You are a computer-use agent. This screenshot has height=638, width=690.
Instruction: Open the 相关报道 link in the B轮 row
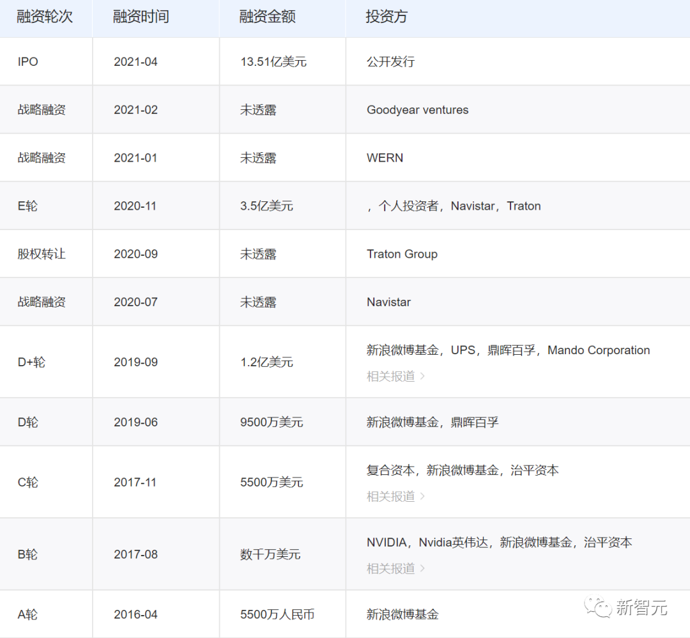coord(395,568)
